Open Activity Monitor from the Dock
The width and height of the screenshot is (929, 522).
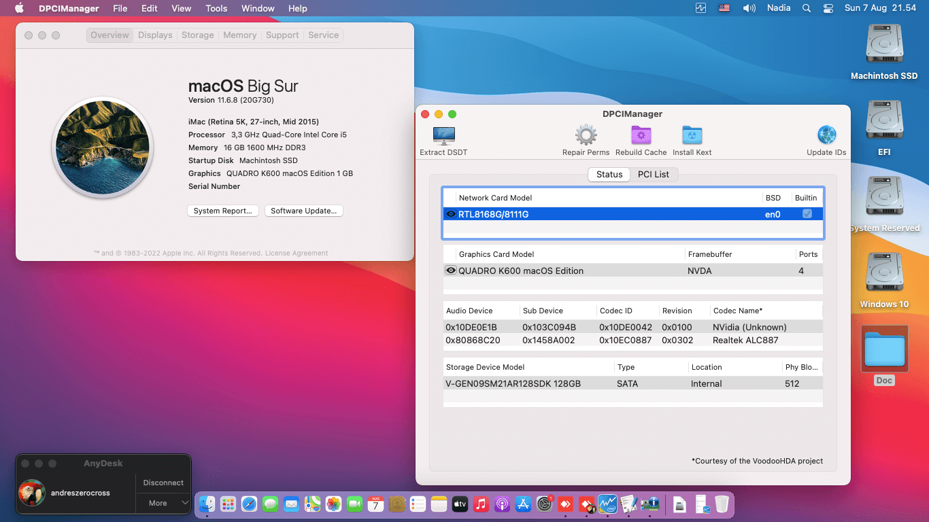606,504
